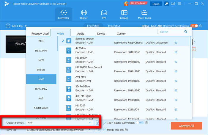Image resolution: width=208 pixels, height=135 pixels.
Task: Select 5K/8K Video format category
Action: coord(41,108)
